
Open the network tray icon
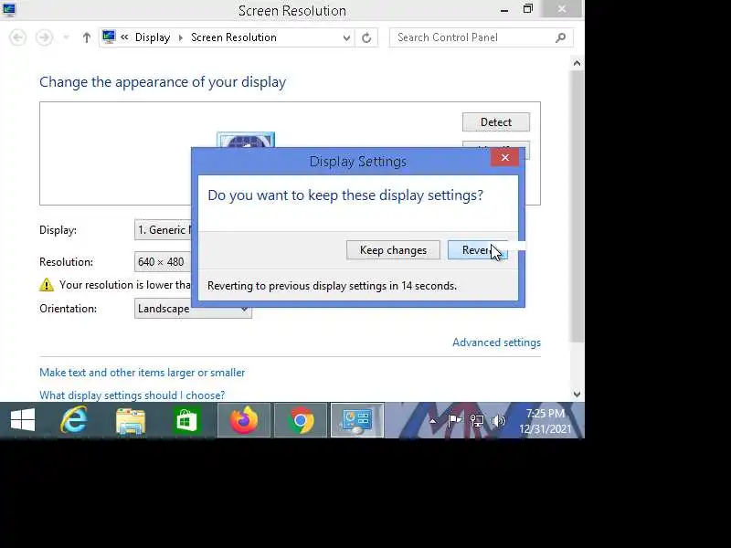[476, 421]
